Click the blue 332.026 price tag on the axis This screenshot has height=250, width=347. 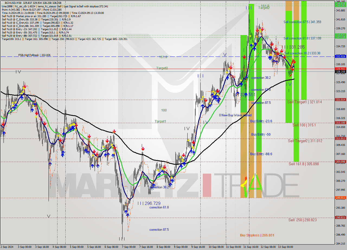[x=340, y=56]
